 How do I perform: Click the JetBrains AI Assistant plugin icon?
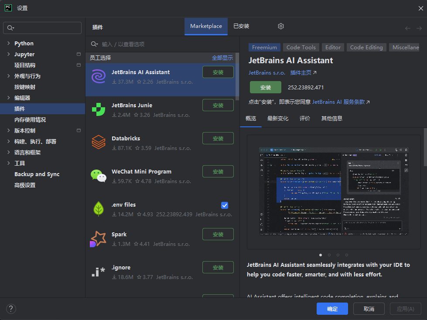[99, 76]
